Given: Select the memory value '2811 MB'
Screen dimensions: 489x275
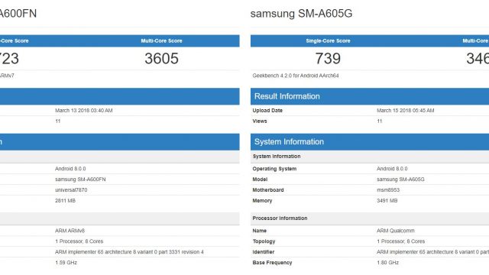Looking at the screenshot, I should click(65, 200).
